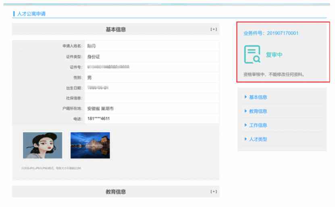Jump to 教育信息 in the side navigation
Image resolution: width=335 pixels, height=207 pixels.
(258, 111)
